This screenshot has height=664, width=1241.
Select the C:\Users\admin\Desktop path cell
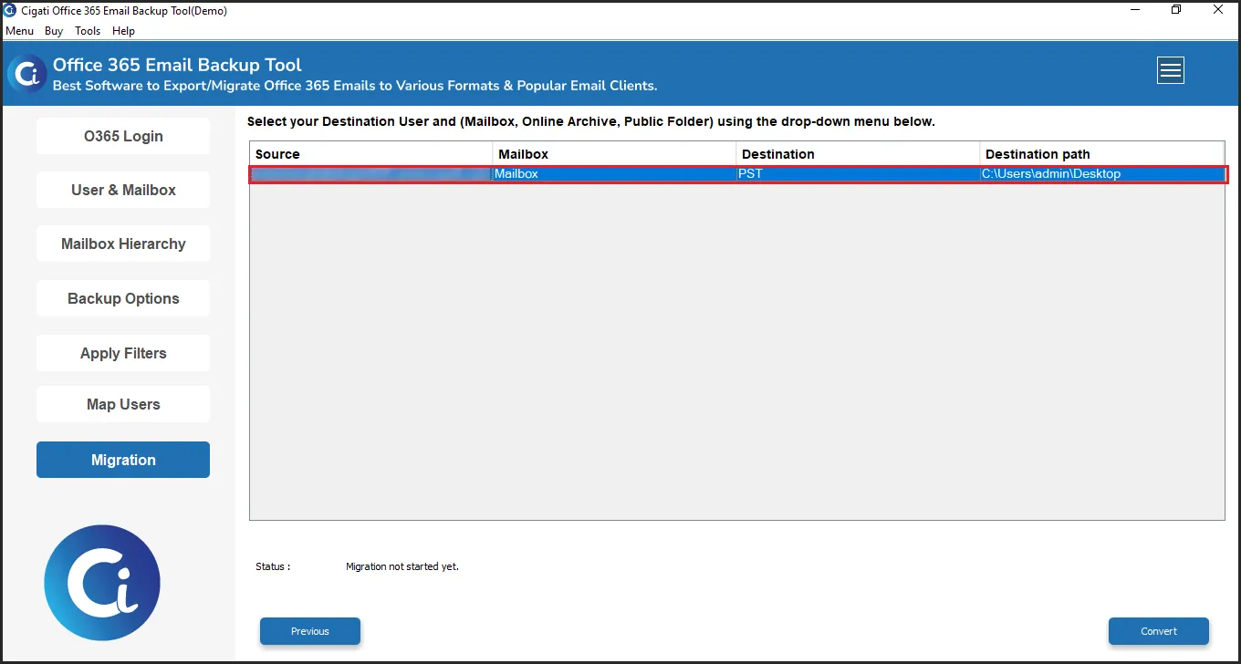1102,173
